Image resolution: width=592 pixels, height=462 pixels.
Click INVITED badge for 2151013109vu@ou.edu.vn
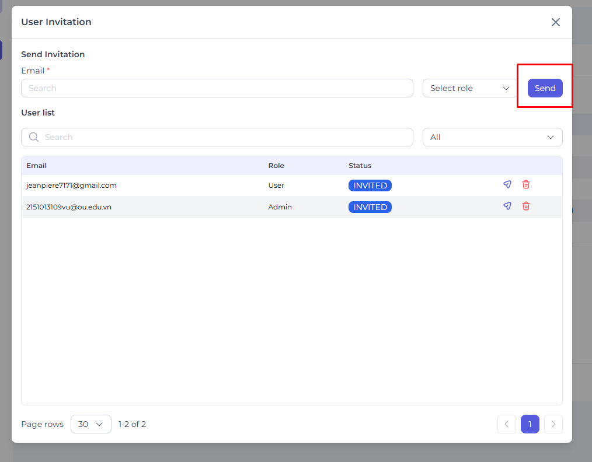click(370, 207)
